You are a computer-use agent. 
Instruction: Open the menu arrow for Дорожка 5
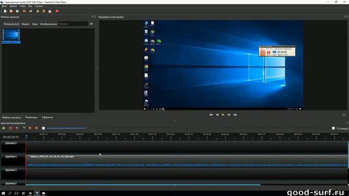coord(3,143)
